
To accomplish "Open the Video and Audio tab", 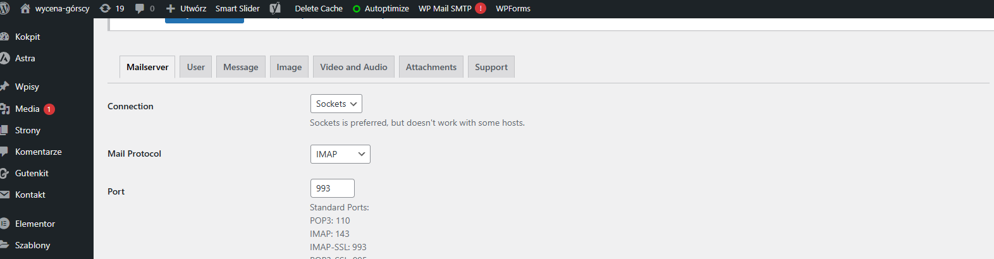I will [353, 67].
